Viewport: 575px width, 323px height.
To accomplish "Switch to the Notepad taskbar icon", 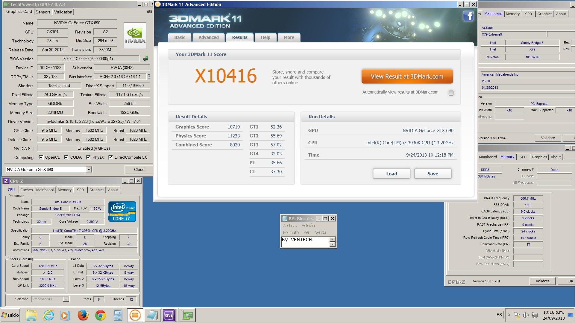I will click(152, 315).
